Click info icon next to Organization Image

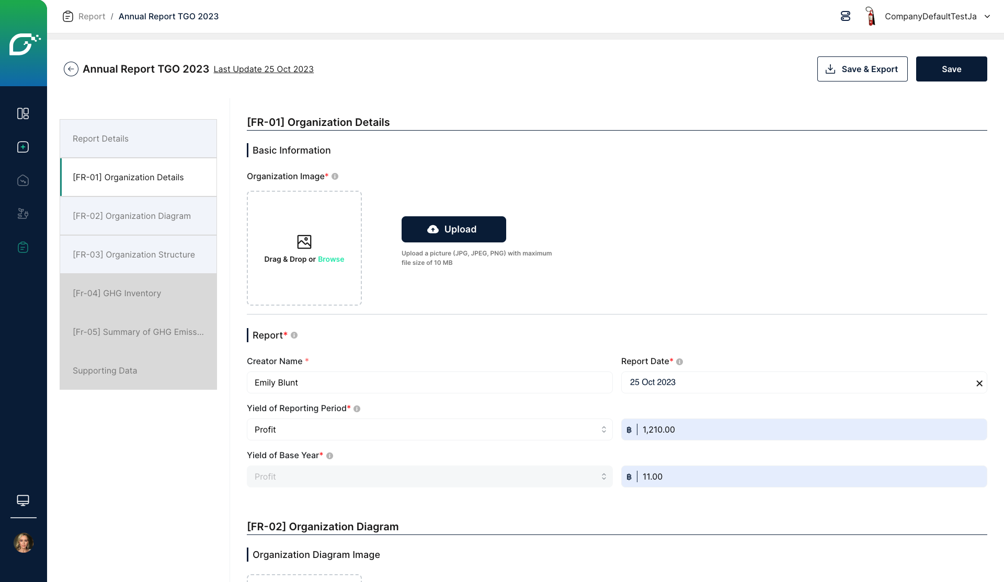click(335, 177)
